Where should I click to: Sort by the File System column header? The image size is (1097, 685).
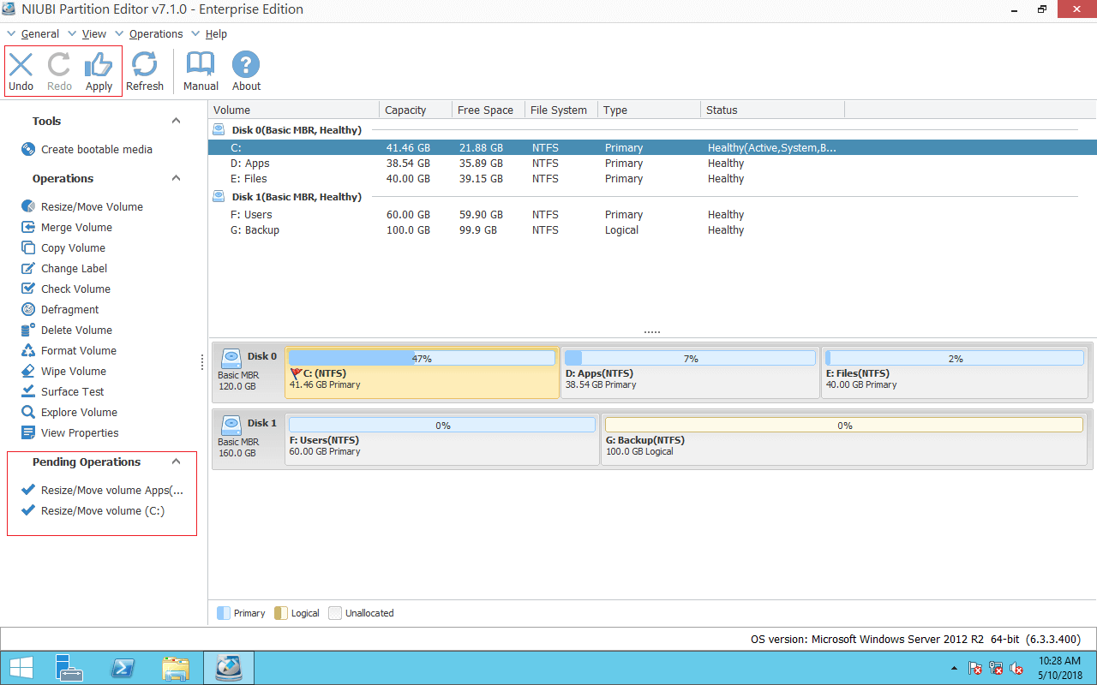pos(561,110)
